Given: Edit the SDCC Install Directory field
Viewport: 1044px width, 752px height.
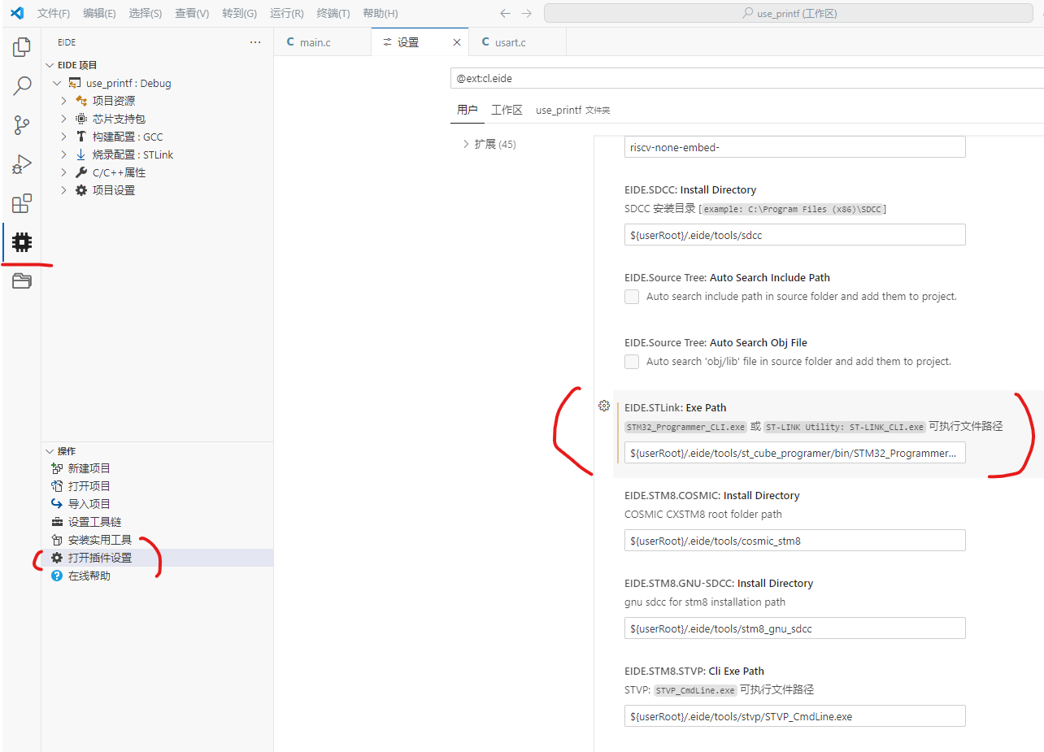Looking at the screenshot, I should point(795,235).
